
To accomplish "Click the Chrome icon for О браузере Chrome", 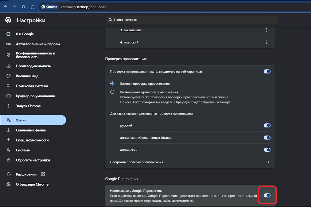I will [9, 184].
